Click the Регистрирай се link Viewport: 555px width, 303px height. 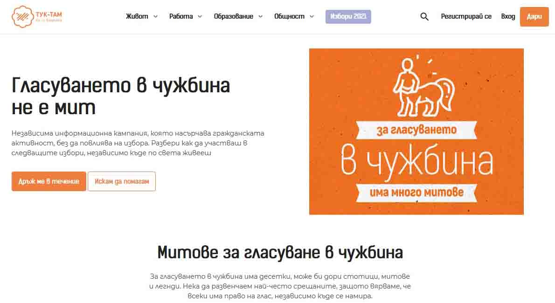[x=466, y=17]
